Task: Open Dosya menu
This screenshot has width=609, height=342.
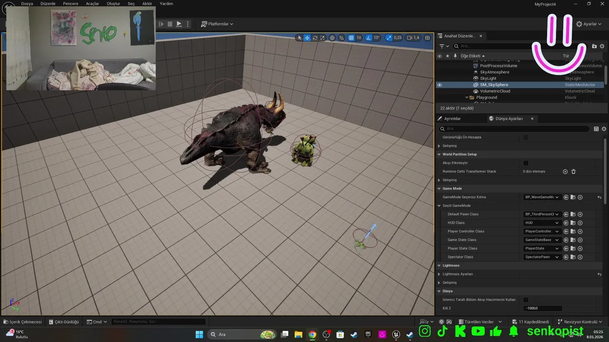Action: tap(27, 3)
